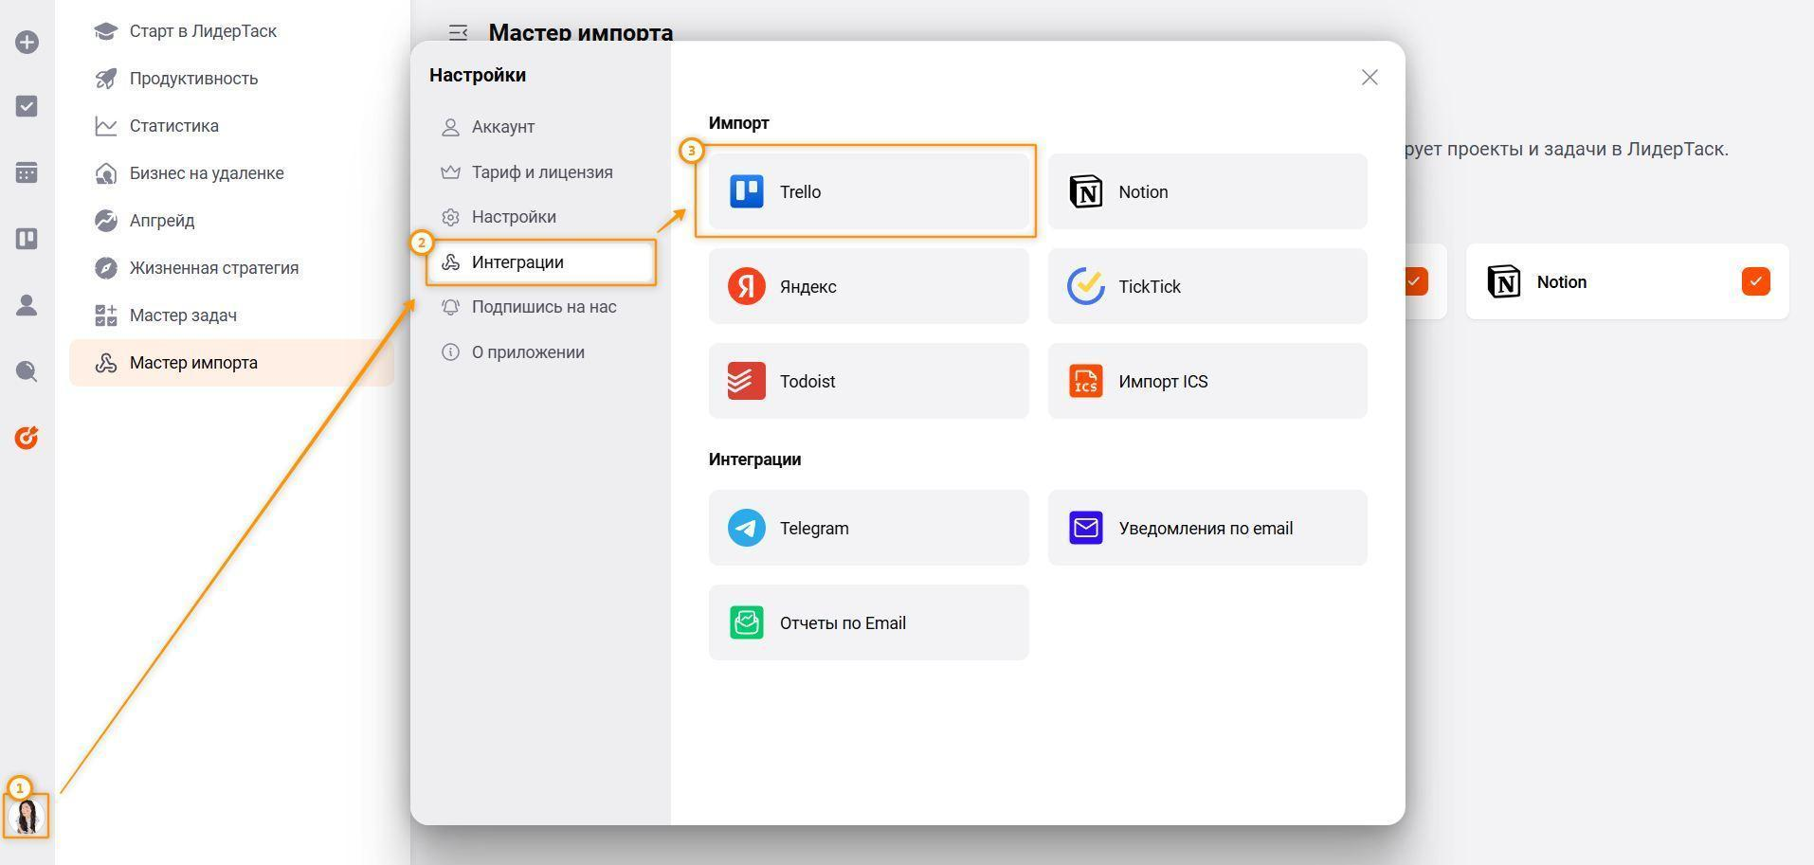Select Интеграции settings section
Image resolution: width=1814 pixels, height=865 pixels.
click(540, 262)
